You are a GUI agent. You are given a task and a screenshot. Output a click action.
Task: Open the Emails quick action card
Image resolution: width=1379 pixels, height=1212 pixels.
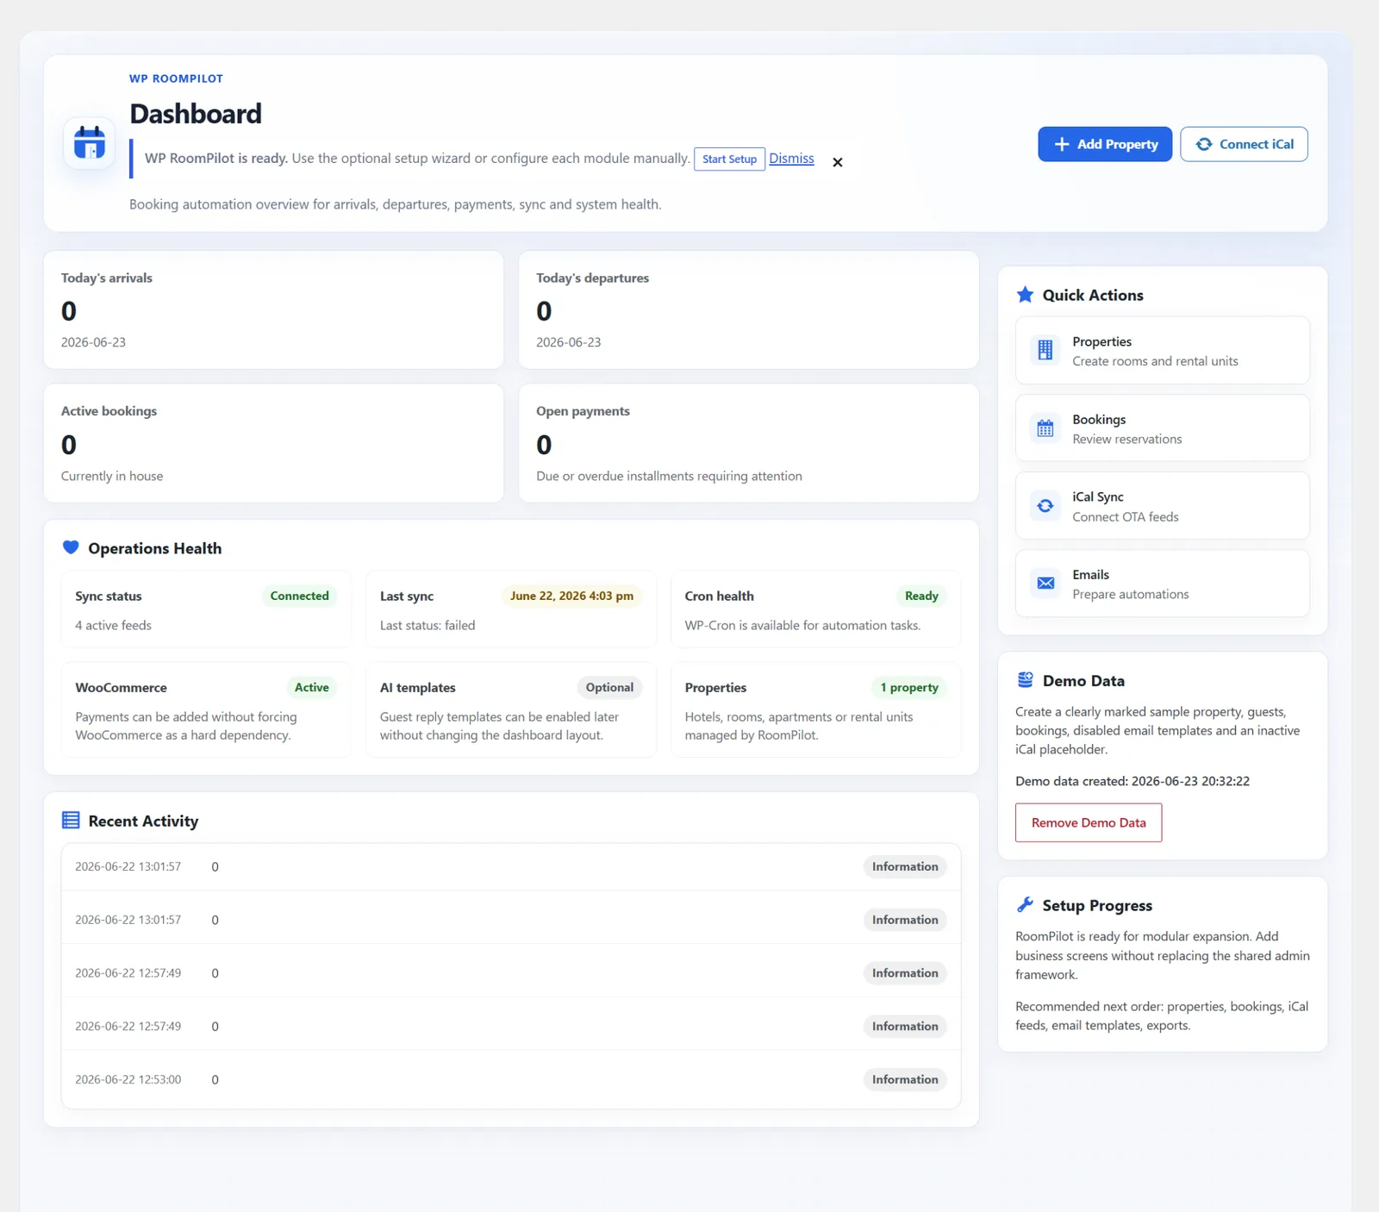[1163, 584]
